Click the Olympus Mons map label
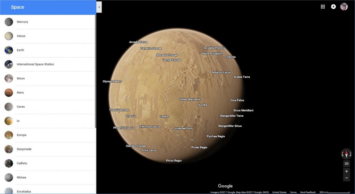The width and height of the screenshot is (355, 194). click(x=112, y=81)
